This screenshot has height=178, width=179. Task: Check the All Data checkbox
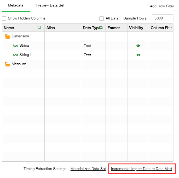click(x=102, y=19)
